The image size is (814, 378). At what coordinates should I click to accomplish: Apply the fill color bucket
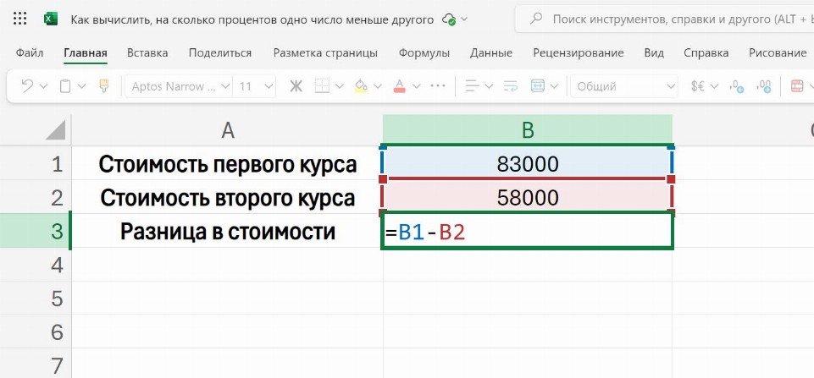coord(361,86)
